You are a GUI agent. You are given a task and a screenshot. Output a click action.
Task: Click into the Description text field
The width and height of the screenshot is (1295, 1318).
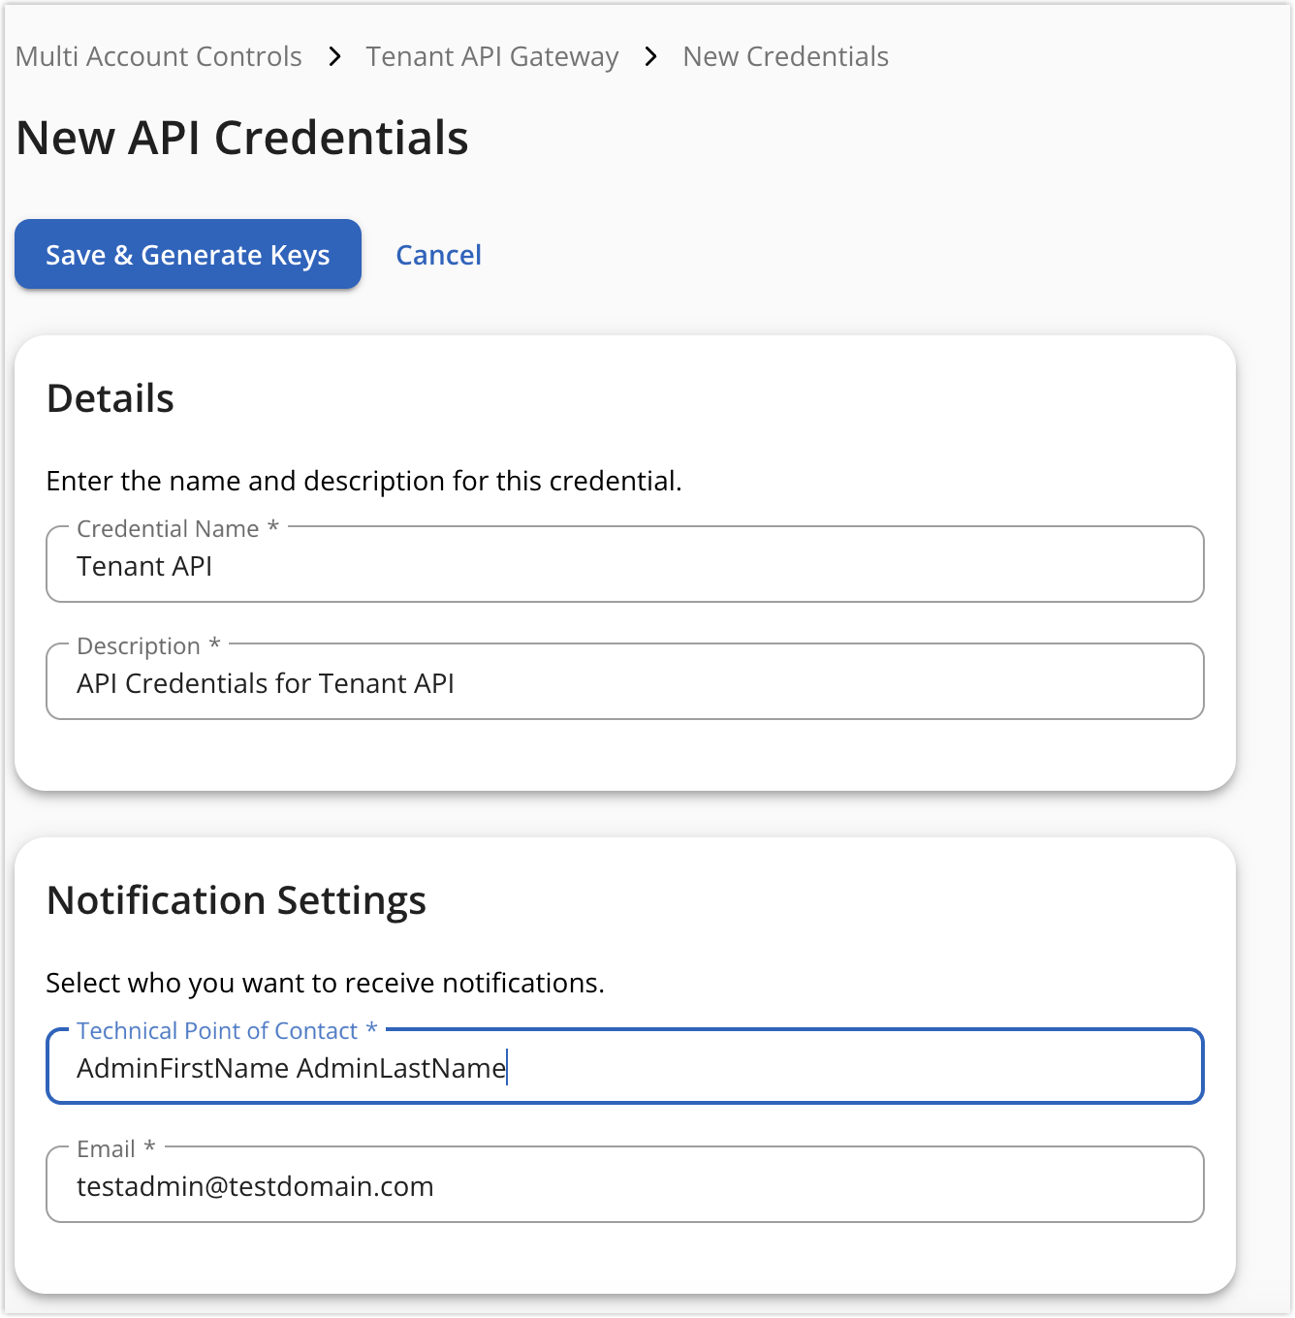click(x=624, y=684)
